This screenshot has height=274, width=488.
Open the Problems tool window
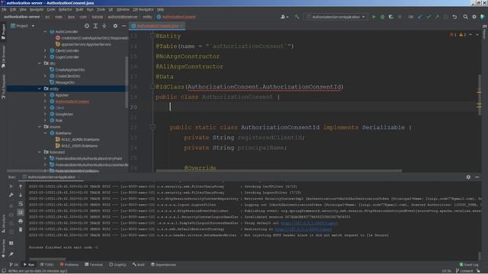pos(69,265)
